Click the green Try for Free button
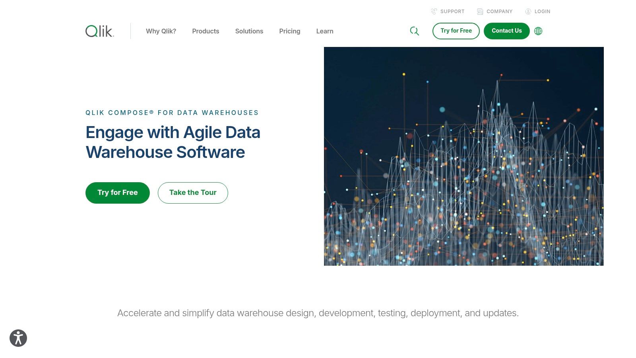Image resolution: width=636 pixels, height=358 pixels. 117,193
